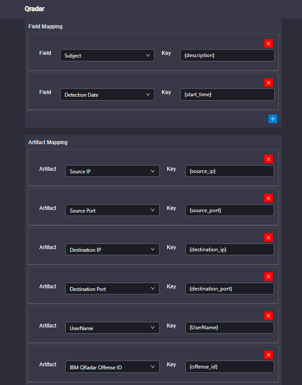Delete the Source Port artifact row
The height and width of the screenshot is (385, 302).
pyautogui.click(x=268, y=199)
